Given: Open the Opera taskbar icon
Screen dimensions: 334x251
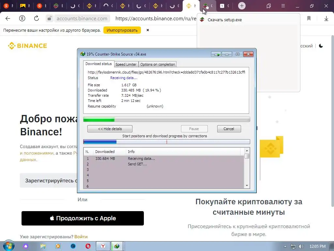Looking at the screenshot, I should coord(88,246).
